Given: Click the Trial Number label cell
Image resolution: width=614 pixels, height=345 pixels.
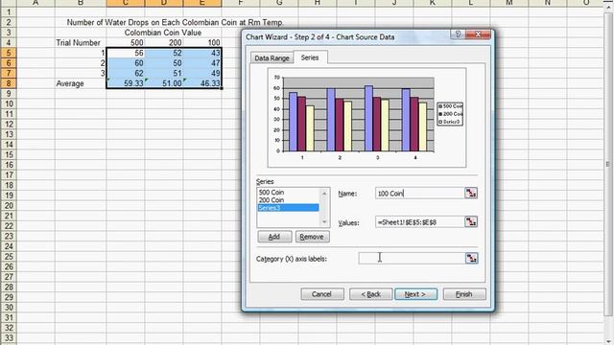Looking at the screenshot, I should [x=81, y=42].
